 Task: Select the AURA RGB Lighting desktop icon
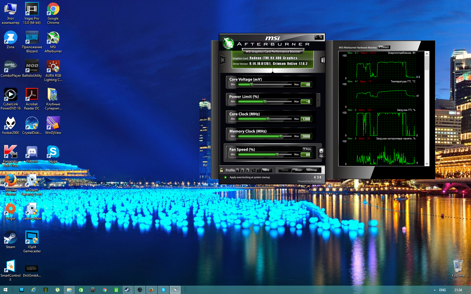point(53,71)
